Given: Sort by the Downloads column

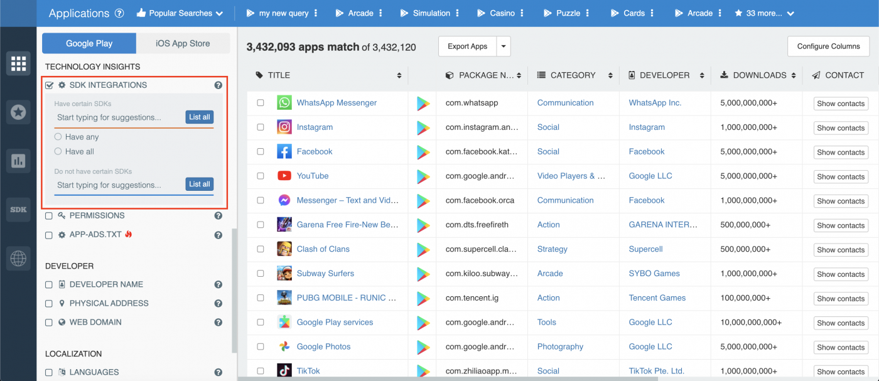Looking at the screenshot, I should point(794,75).
